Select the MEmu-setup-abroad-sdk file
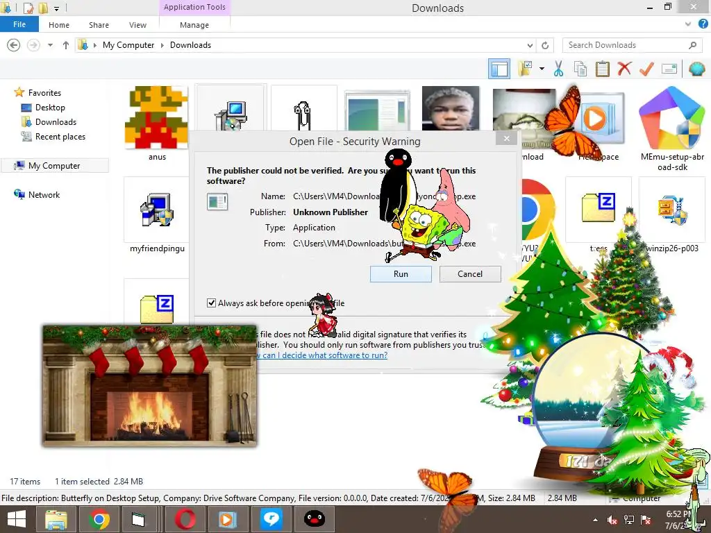 672,128
